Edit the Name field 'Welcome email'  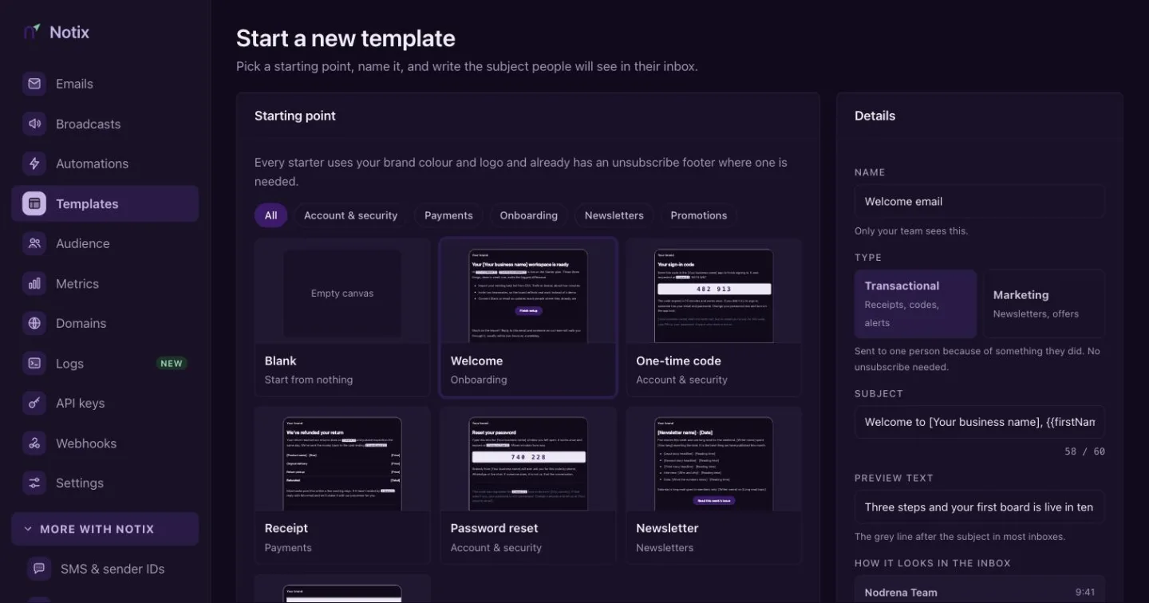click(x=980, y=202)
